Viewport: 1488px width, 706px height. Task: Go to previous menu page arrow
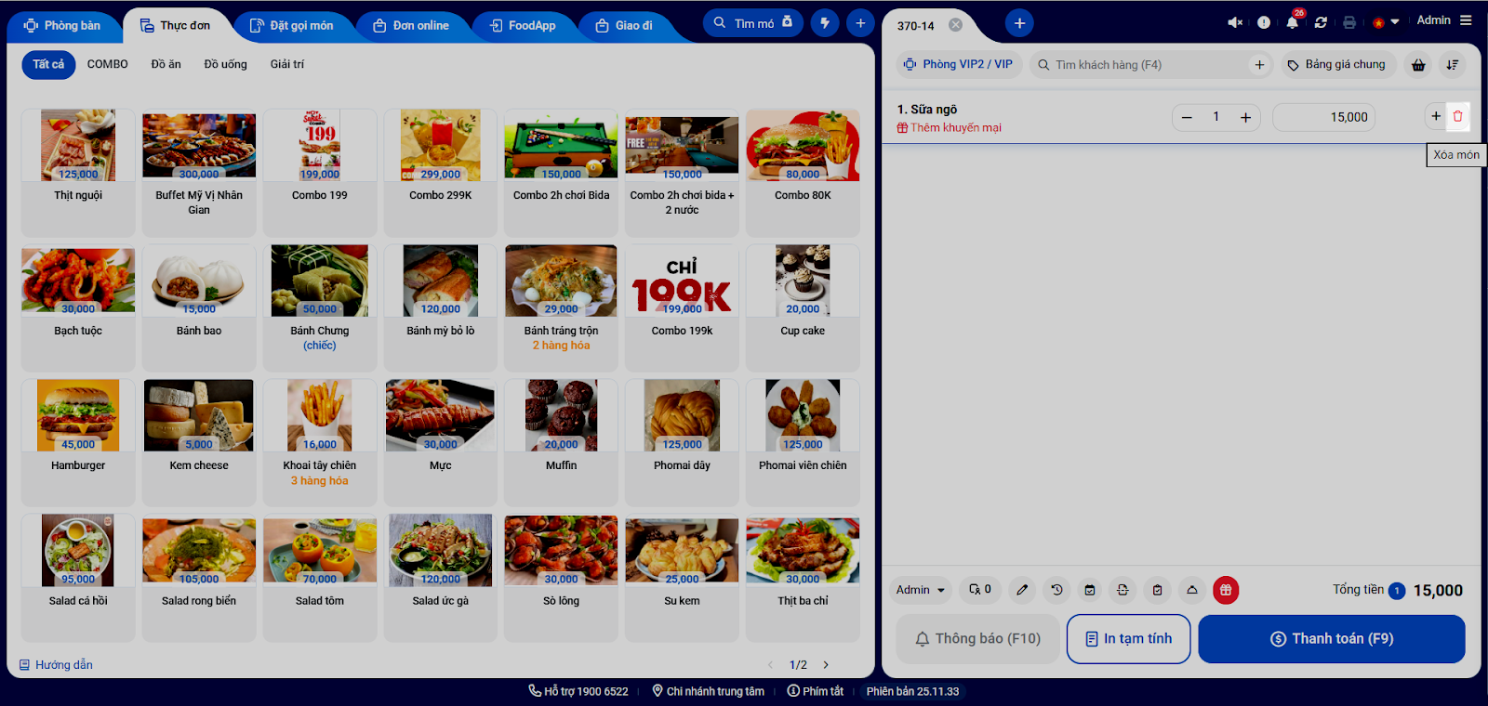770,665
